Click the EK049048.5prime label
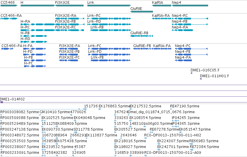The width and height of the screenshot is (247, 157). tap(89, 118)
